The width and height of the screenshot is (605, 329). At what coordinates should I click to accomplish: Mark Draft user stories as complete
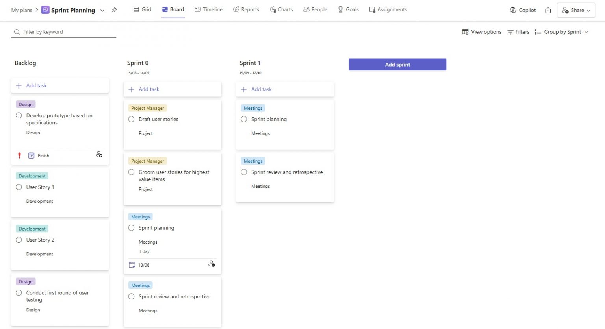131,119
